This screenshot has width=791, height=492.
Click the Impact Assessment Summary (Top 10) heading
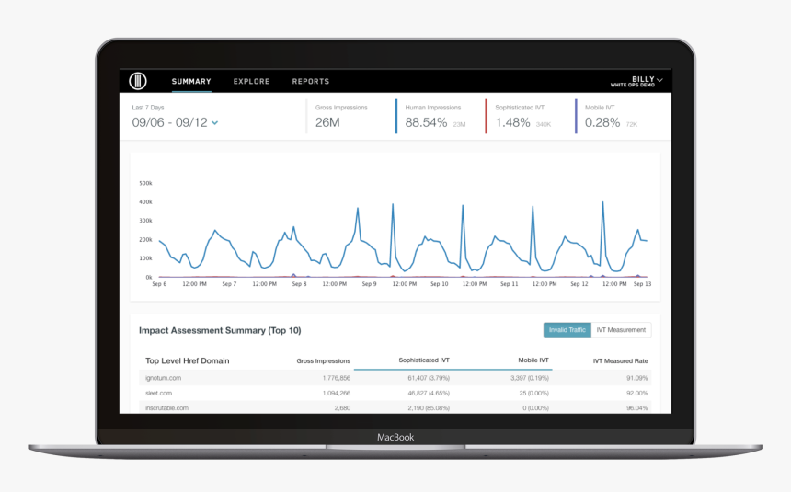coord(220,330)
